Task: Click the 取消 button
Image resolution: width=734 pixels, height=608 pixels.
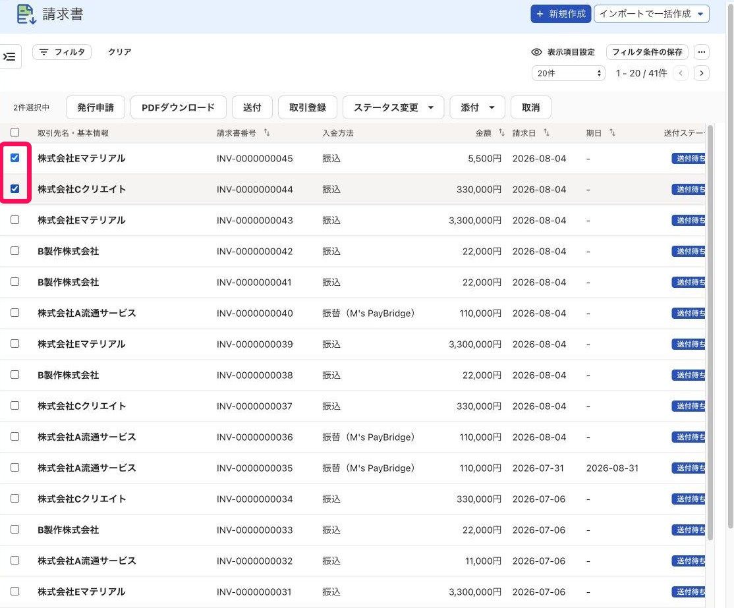Action: tap(531, 107)
